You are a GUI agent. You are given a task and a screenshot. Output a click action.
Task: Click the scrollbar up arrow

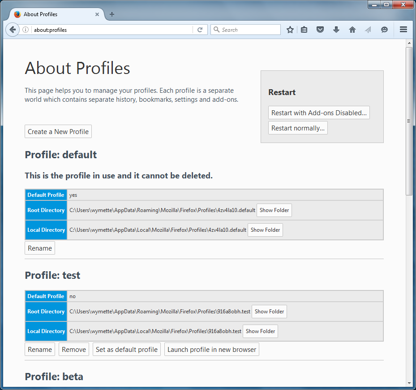tap(409, 43)
